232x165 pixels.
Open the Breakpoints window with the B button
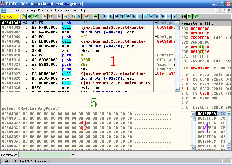[x=157, y=16]
